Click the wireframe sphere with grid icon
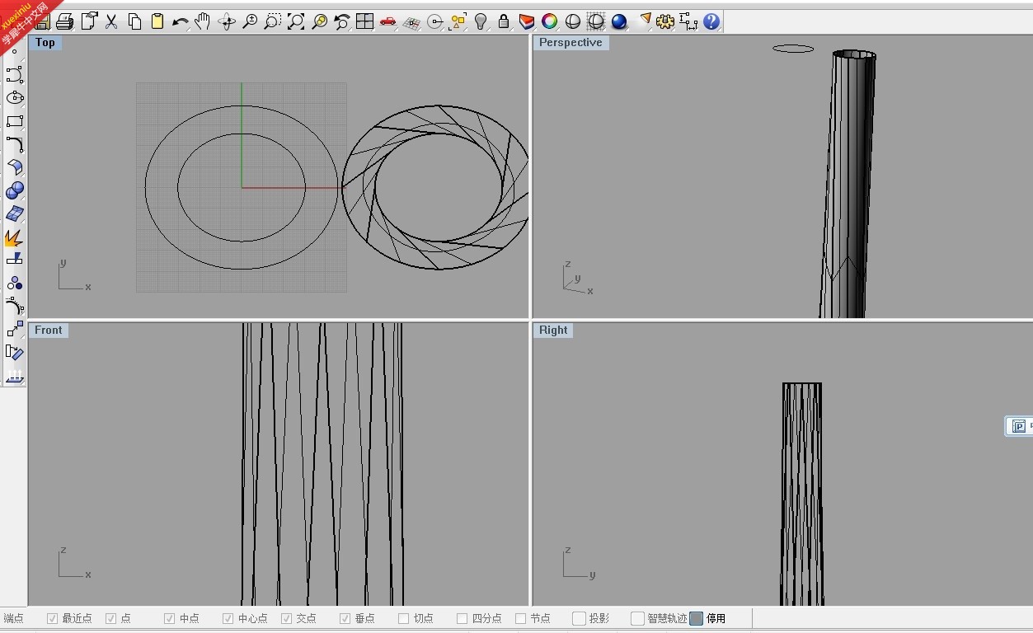The width and height of the screenshot is (1033, 633). [x=596, y=22]
